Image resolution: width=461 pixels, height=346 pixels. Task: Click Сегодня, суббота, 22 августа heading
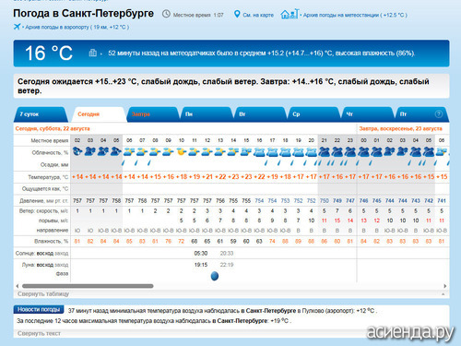(x=53, y=128)
